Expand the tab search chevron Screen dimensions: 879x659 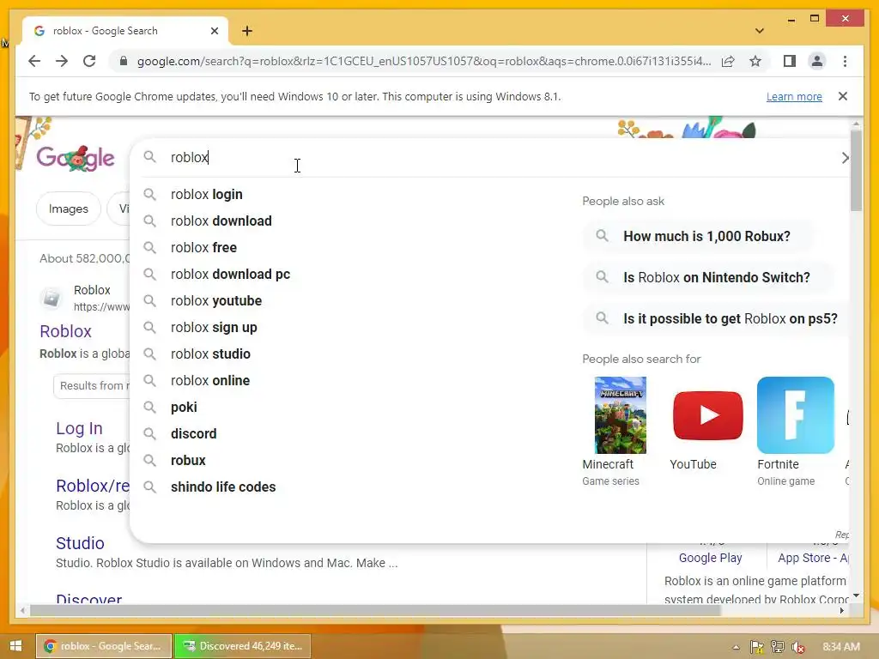(x=760, y=31)
